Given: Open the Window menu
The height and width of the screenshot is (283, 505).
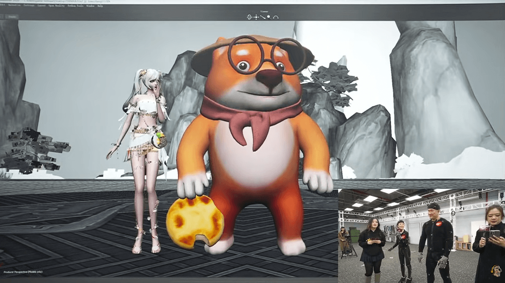Looking at the screenshot, I should click(91, 6).
